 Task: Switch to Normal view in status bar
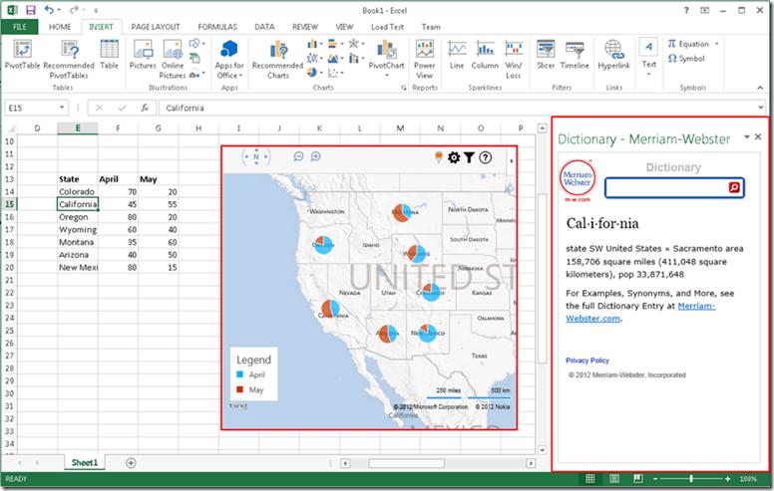point(589,478)
